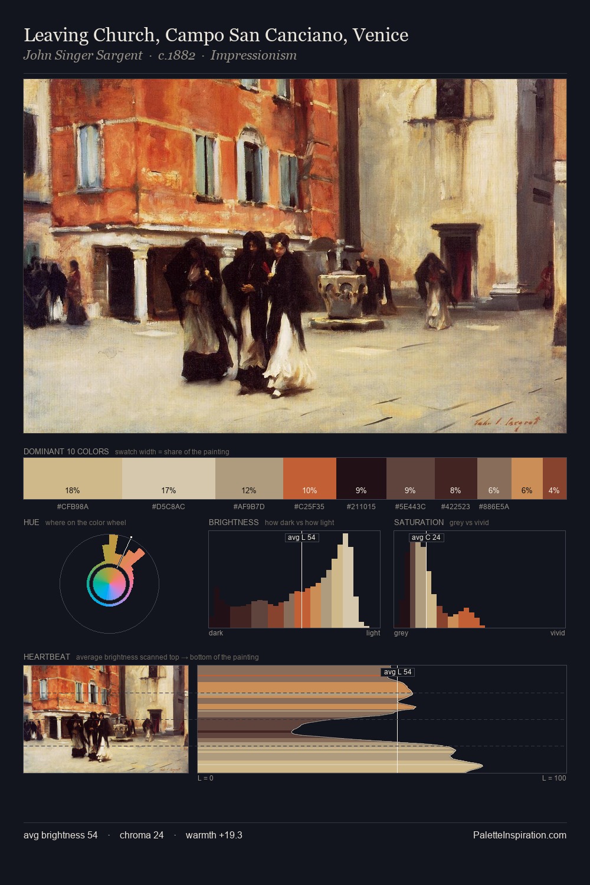Viewport: 590px width, 885px height.
Task: Select hex label #422523
Action: (x=455, y=507)
